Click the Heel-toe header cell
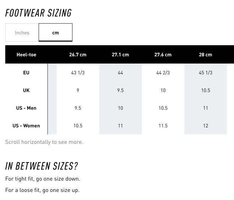 point(26,55)
